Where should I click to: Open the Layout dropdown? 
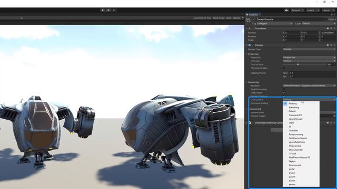[328, 10]
